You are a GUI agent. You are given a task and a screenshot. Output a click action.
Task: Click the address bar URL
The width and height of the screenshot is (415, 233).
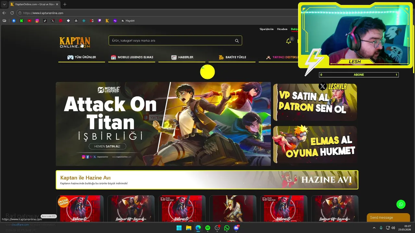(43, 13)
